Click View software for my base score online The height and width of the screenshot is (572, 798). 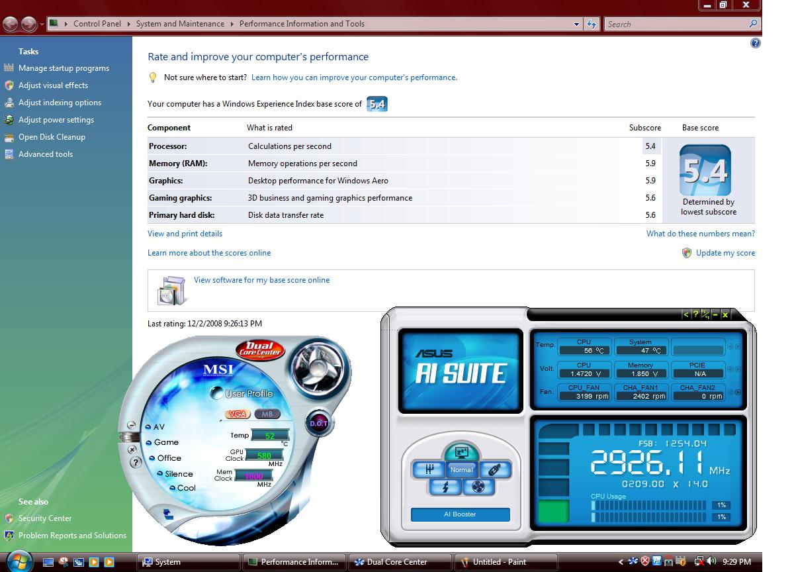(261, 280)
